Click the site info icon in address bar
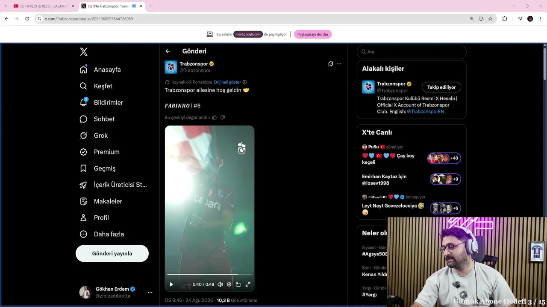This screenshot has height=307, width=547. [39, 19]
